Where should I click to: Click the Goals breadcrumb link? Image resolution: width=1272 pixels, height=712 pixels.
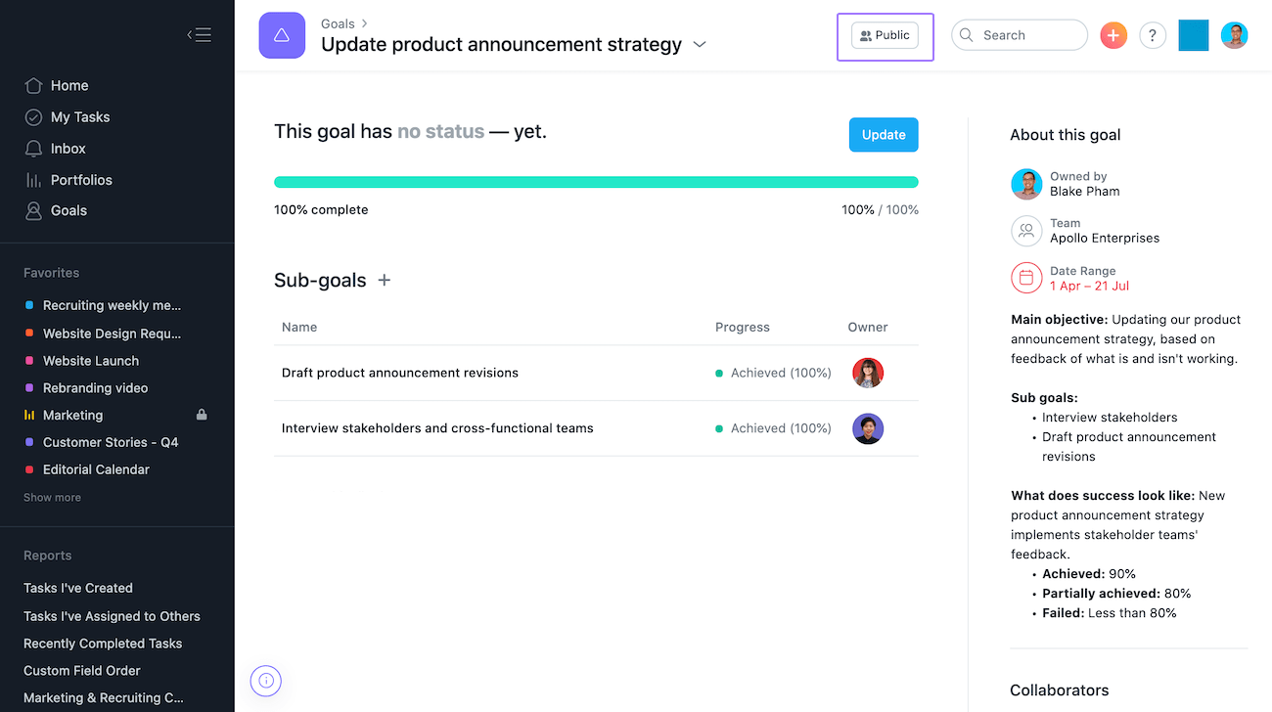point(338,23)
